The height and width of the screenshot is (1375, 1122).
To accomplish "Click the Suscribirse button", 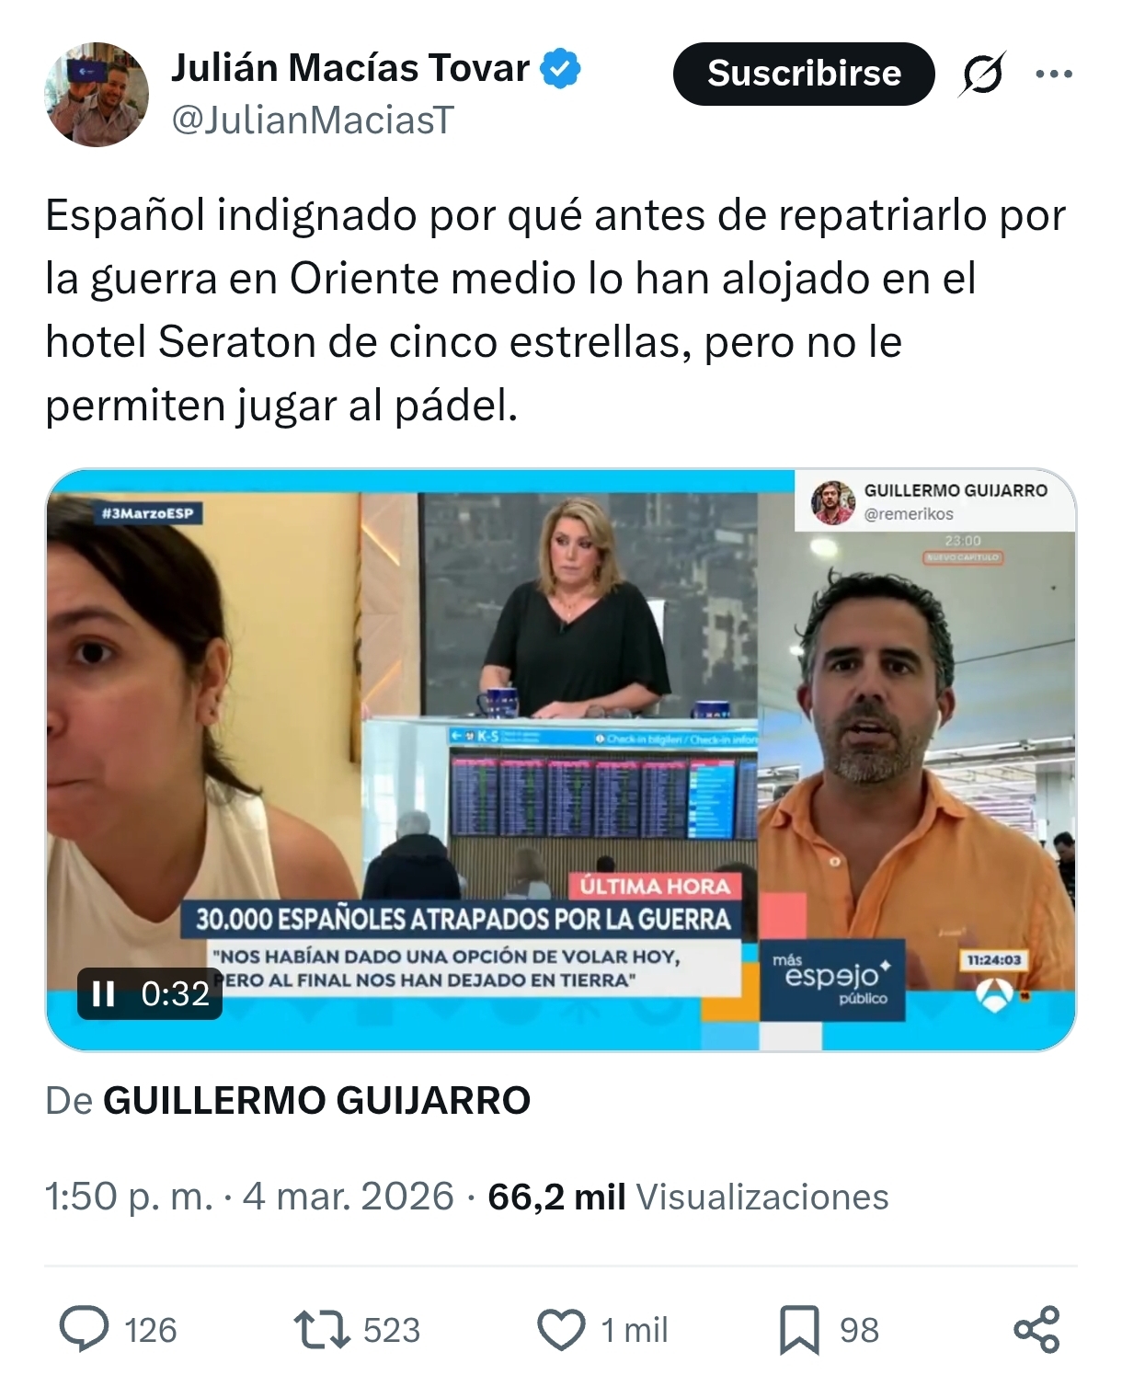I will (x=804, y=74).
